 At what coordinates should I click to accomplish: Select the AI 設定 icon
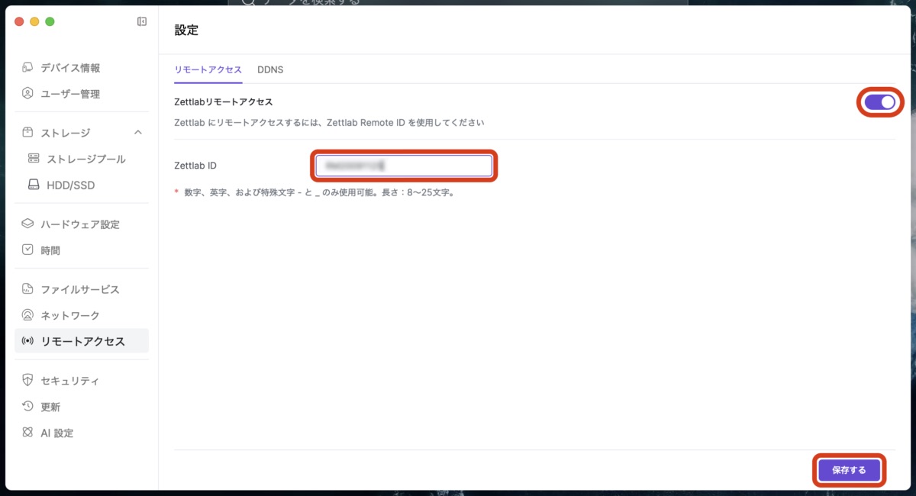coord(26,433)
